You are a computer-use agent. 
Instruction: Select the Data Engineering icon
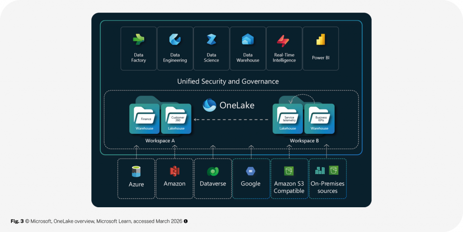(175, 40)
